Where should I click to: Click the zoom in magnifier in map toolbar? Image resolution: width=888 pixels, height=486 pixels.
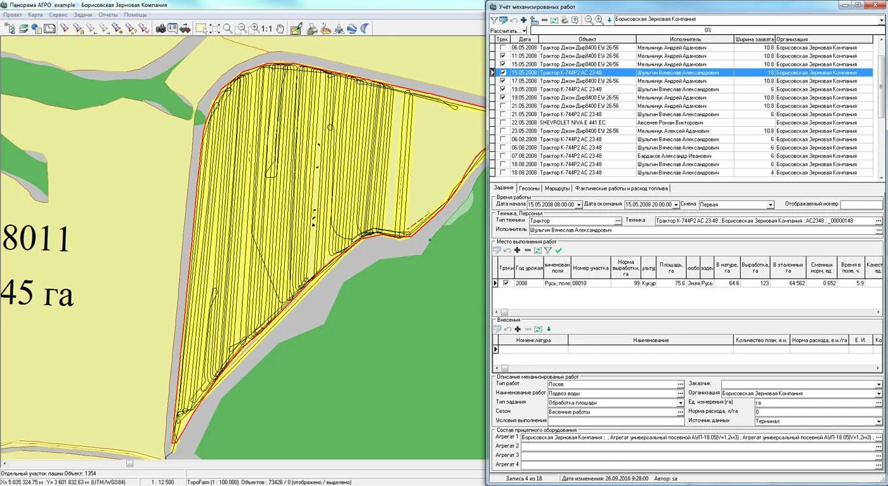coord(254,29)
